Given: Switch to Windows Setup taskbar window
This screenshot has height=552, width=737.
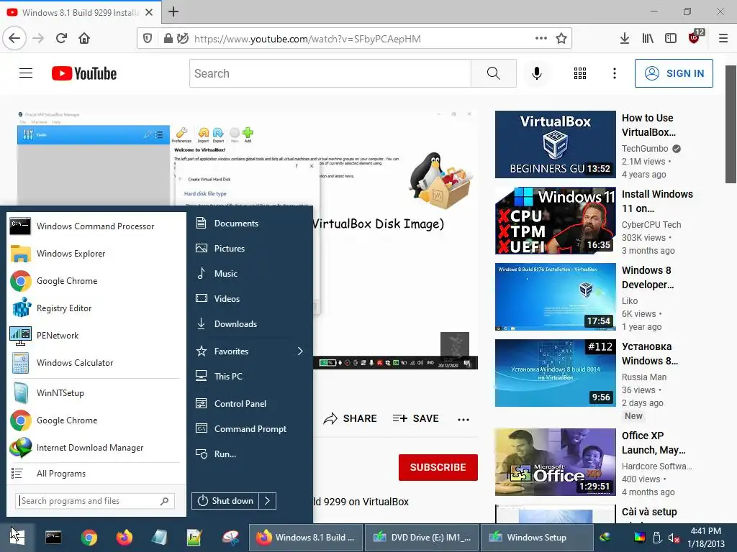Looking at the screenshot, I should pos(537,538).
